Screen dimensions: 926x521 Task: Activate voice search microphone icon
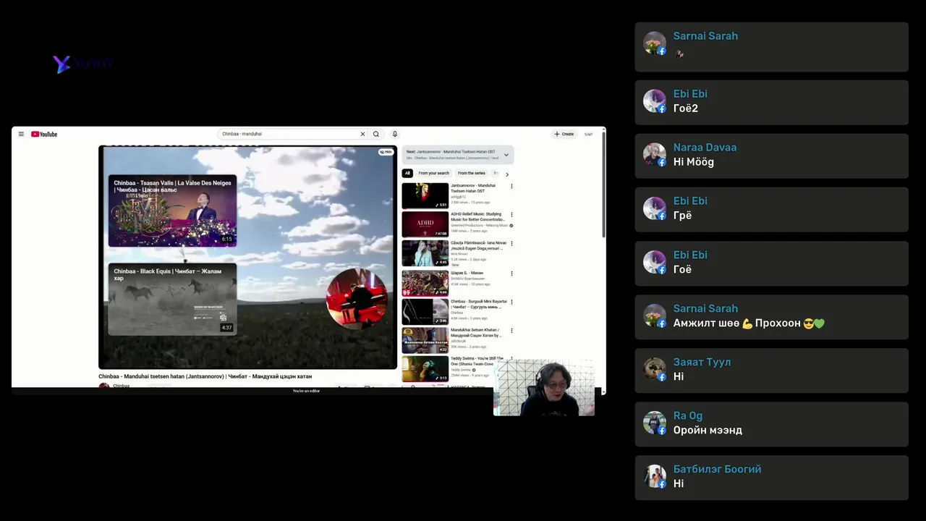coord(394,134)
